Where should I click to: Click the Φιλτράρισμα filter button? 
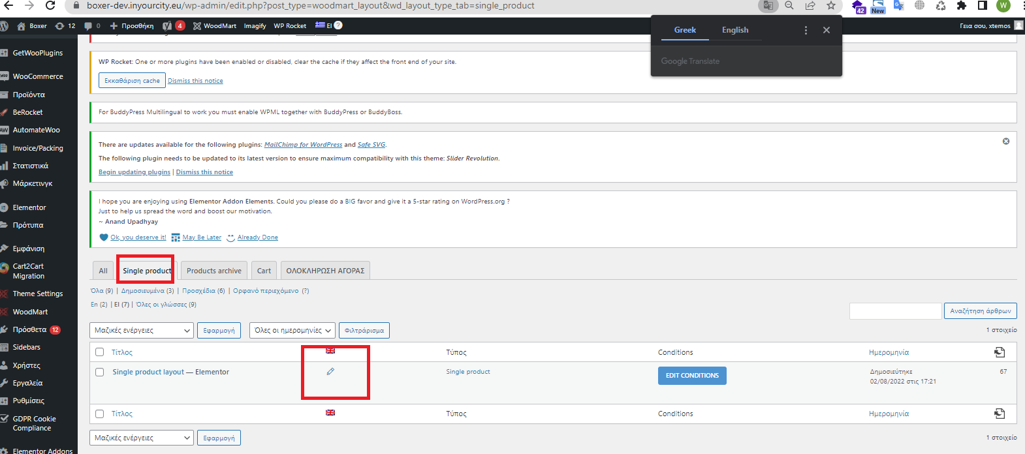click(364, 331)
